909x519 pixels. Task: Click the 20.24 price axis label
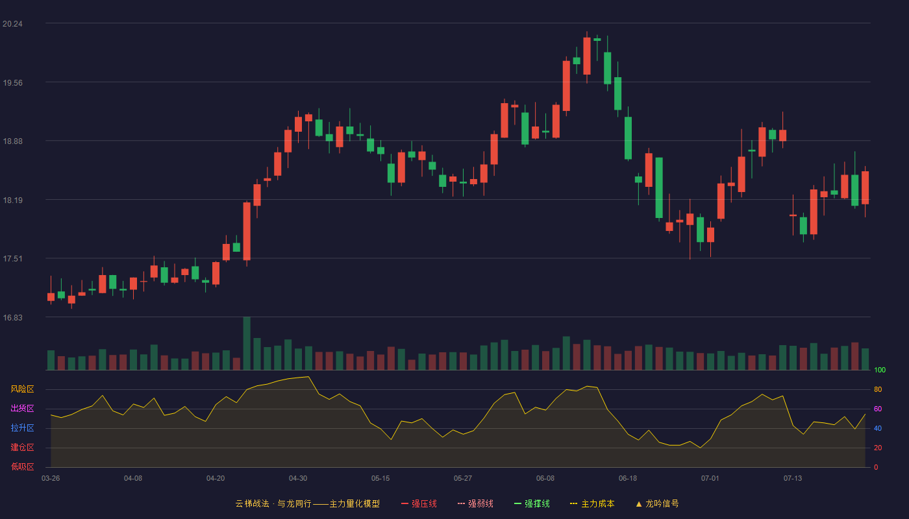click(12, 24)
